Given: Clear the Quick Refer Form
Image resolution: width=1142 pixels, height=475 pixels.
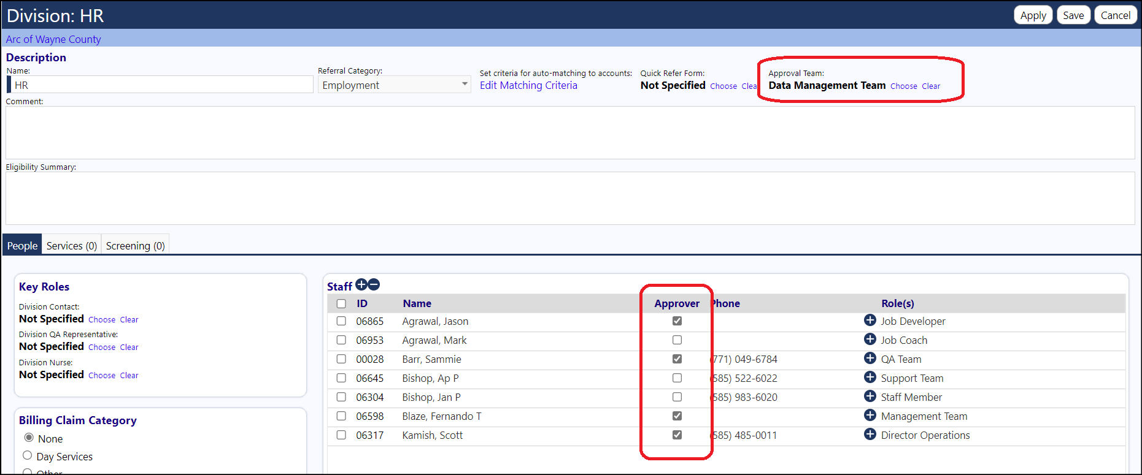Looking at the screenshot, I should coord(749,86).
